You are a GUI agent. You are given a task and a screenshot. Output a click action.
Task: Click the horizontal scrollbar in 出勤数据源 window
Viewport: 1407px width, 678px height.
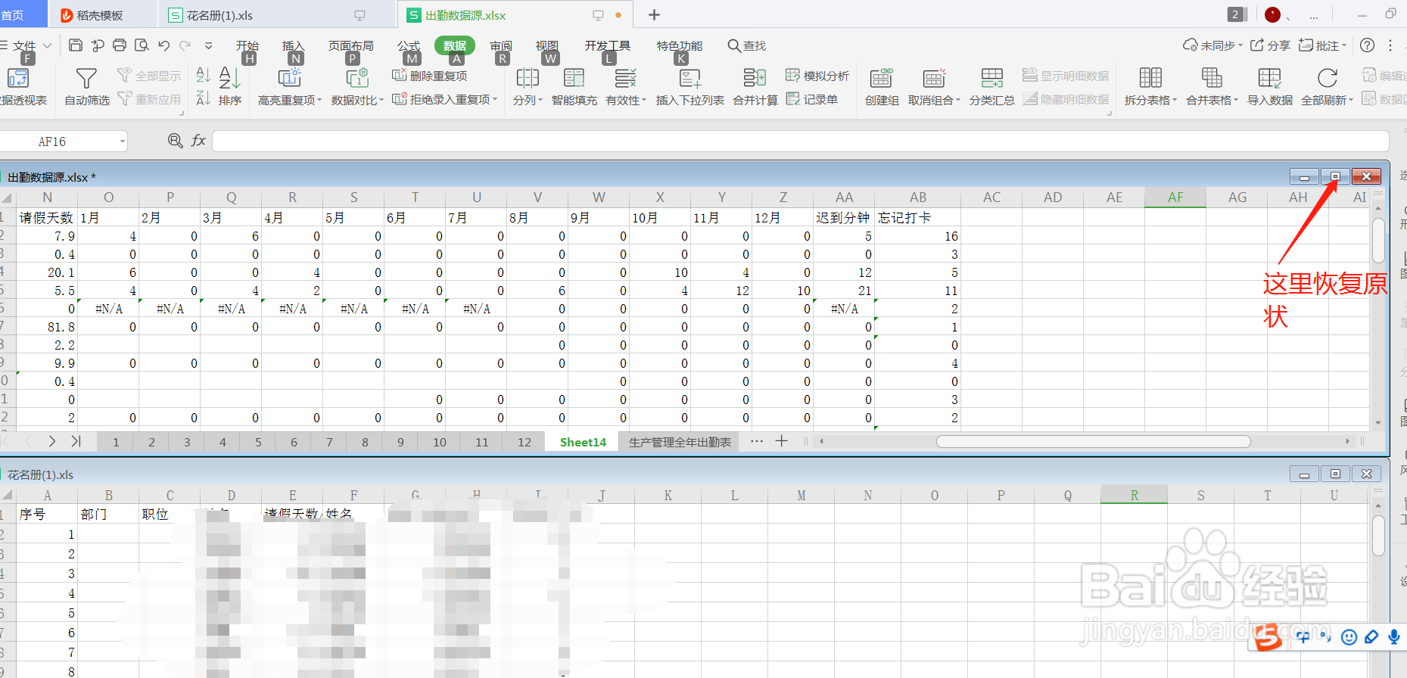1093,441
